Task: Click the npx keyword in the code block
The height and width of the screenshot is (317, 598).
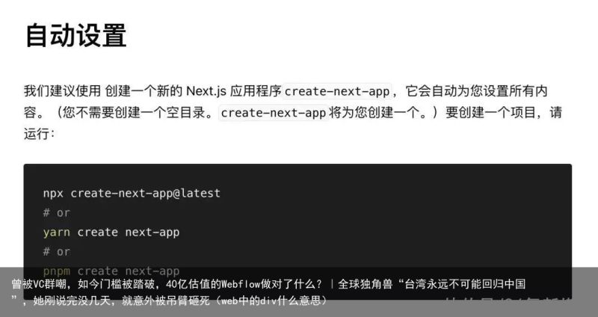Action: pyautogui.click(x=53, y=194)
